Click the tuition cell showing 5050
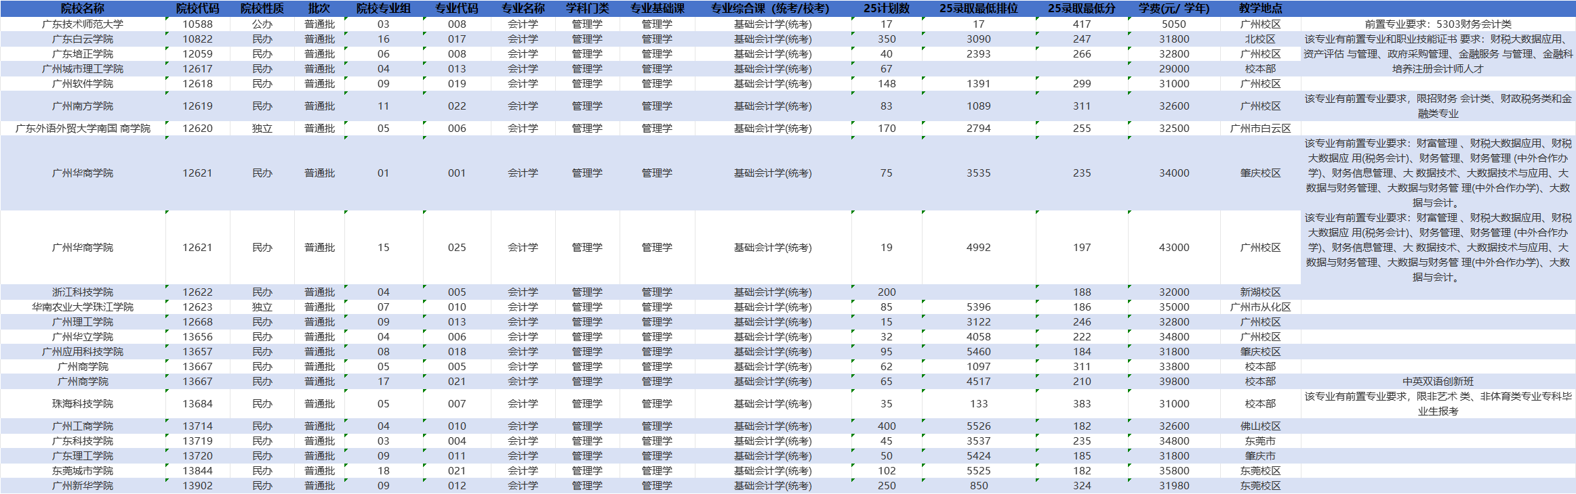The image size is (1576, 494). pos(1173,24)
